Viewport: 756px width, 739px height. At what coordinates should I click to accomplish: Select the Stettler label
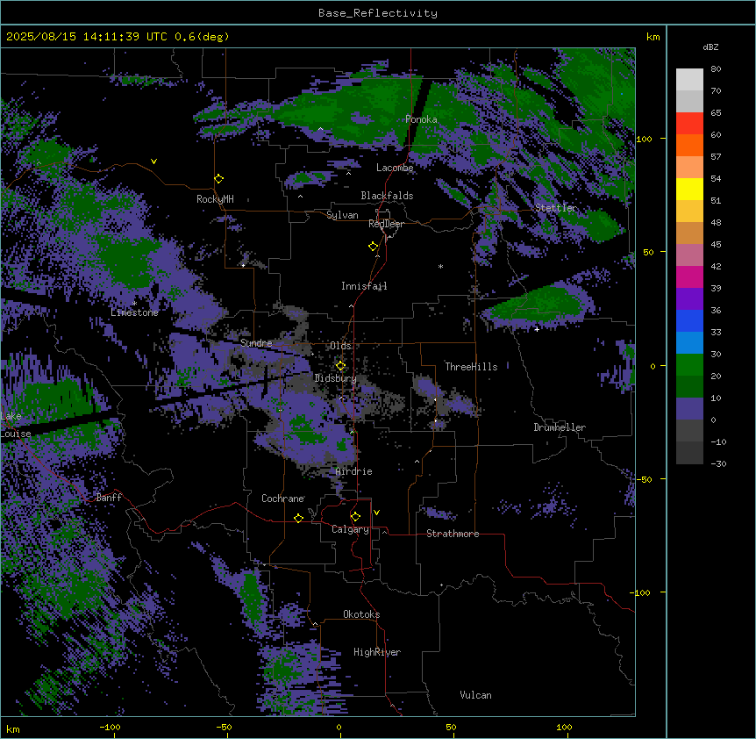coord(556,208)
